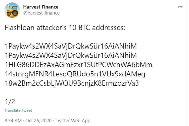Click the Harvest Finance tractor profile picture
This screenshot has width=189, height=126.
click(12, 10)
